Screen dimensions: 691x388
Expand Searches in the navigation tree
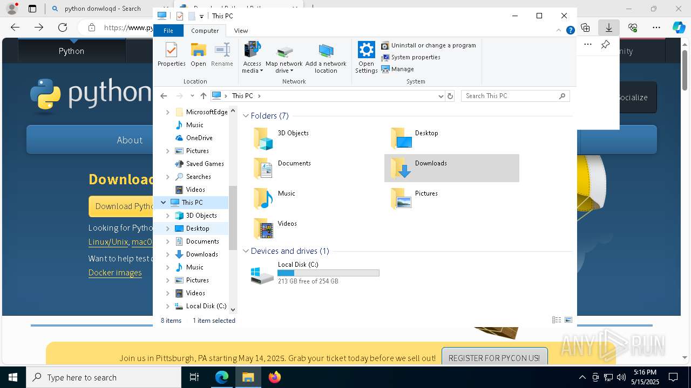[167, 177]
